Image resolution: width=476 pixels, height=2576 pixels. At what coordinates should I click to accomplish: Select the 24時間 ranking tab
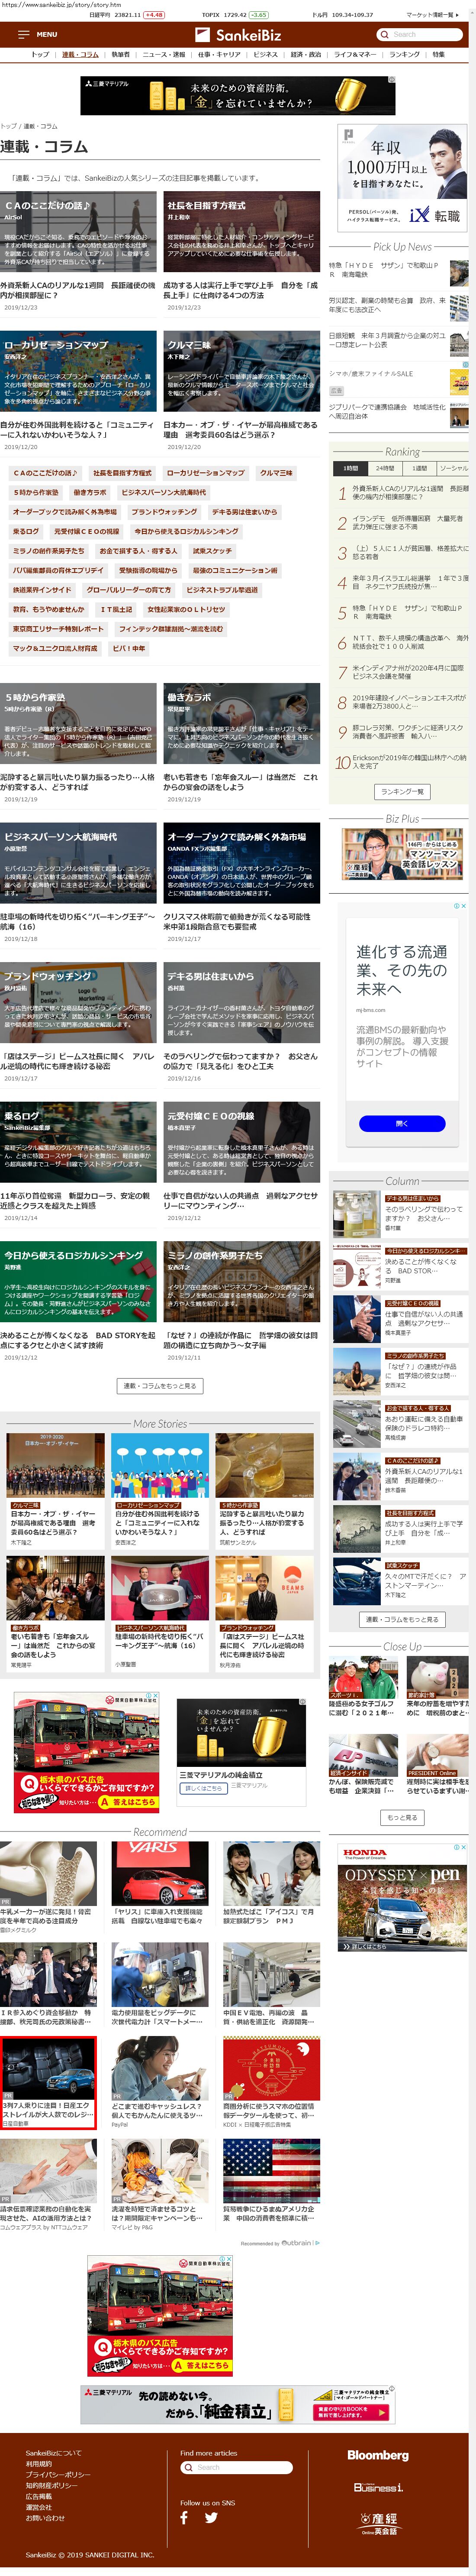[384, 468]
